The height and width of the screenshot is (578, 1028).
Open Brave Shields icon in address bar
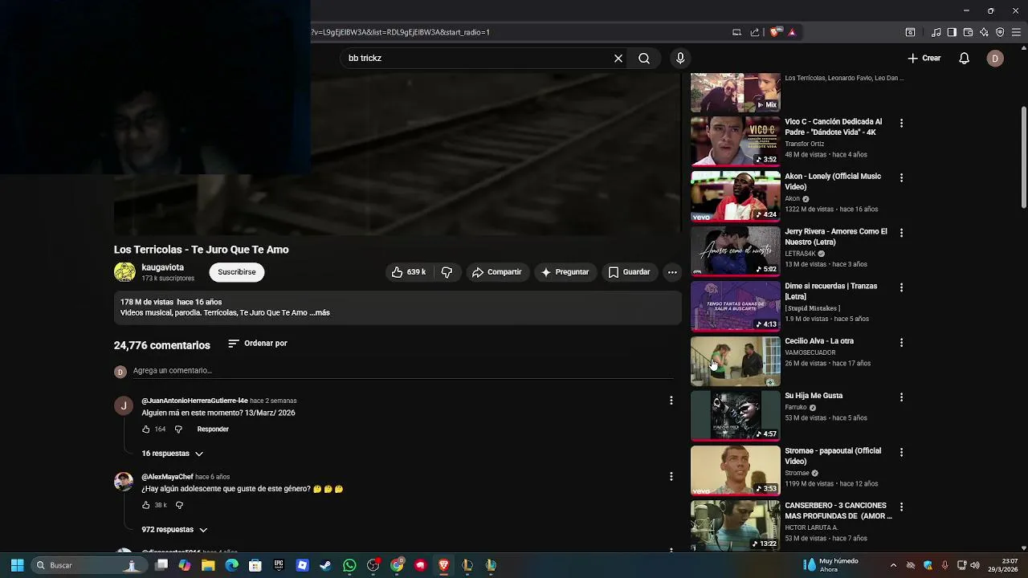click(x=774, y=32)
